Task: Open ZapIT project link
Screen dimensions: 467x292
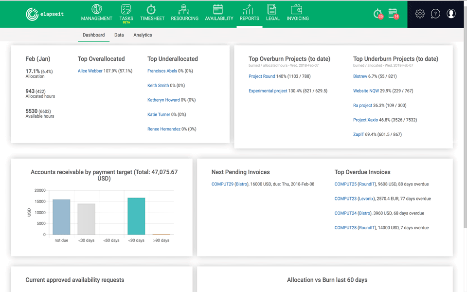Action: 359,134
